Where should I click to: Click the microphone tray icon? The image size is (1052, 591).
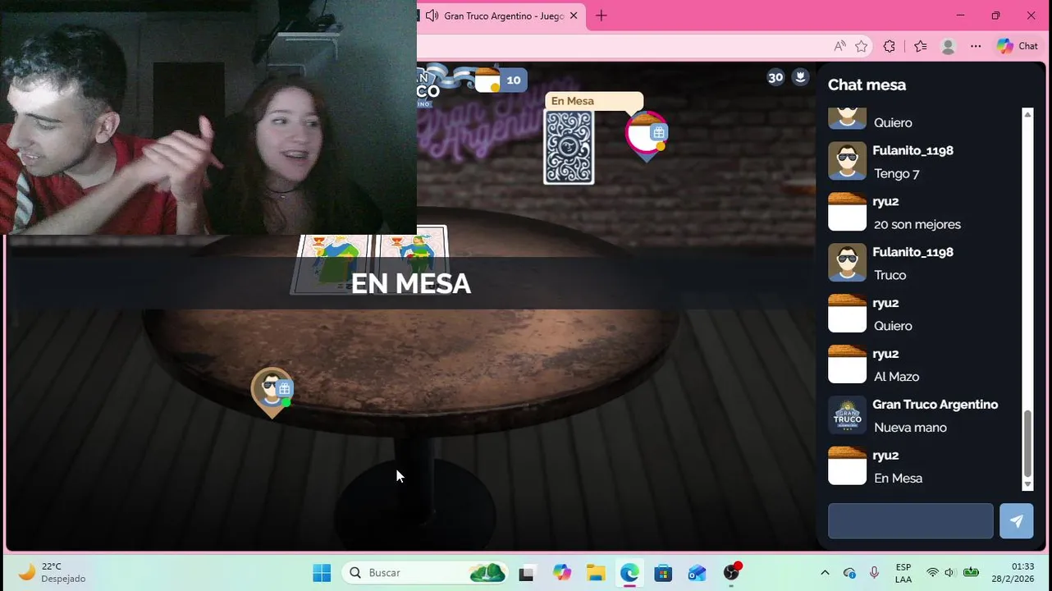pos(874,573)
